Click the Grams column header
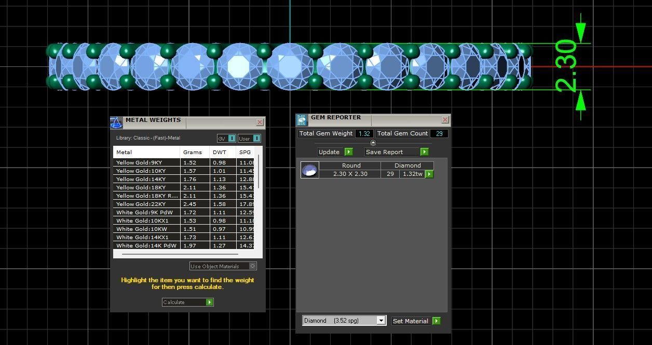This screenshot has height=345, width=652. (195, 152)
